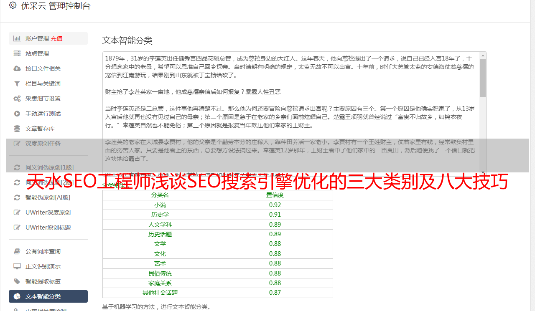Click the 置信度 column header

pos(275,195)
